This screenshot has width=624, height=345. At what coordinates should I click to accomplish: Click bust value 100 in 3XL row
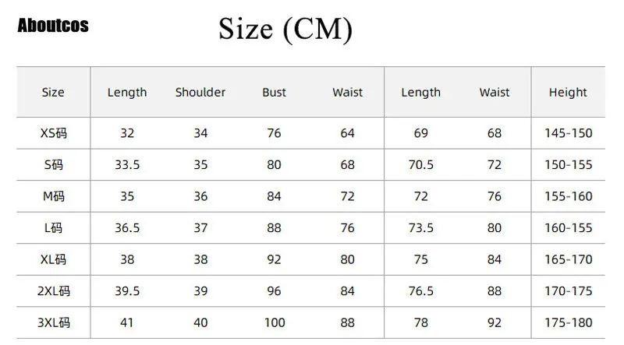click(274, 322)
